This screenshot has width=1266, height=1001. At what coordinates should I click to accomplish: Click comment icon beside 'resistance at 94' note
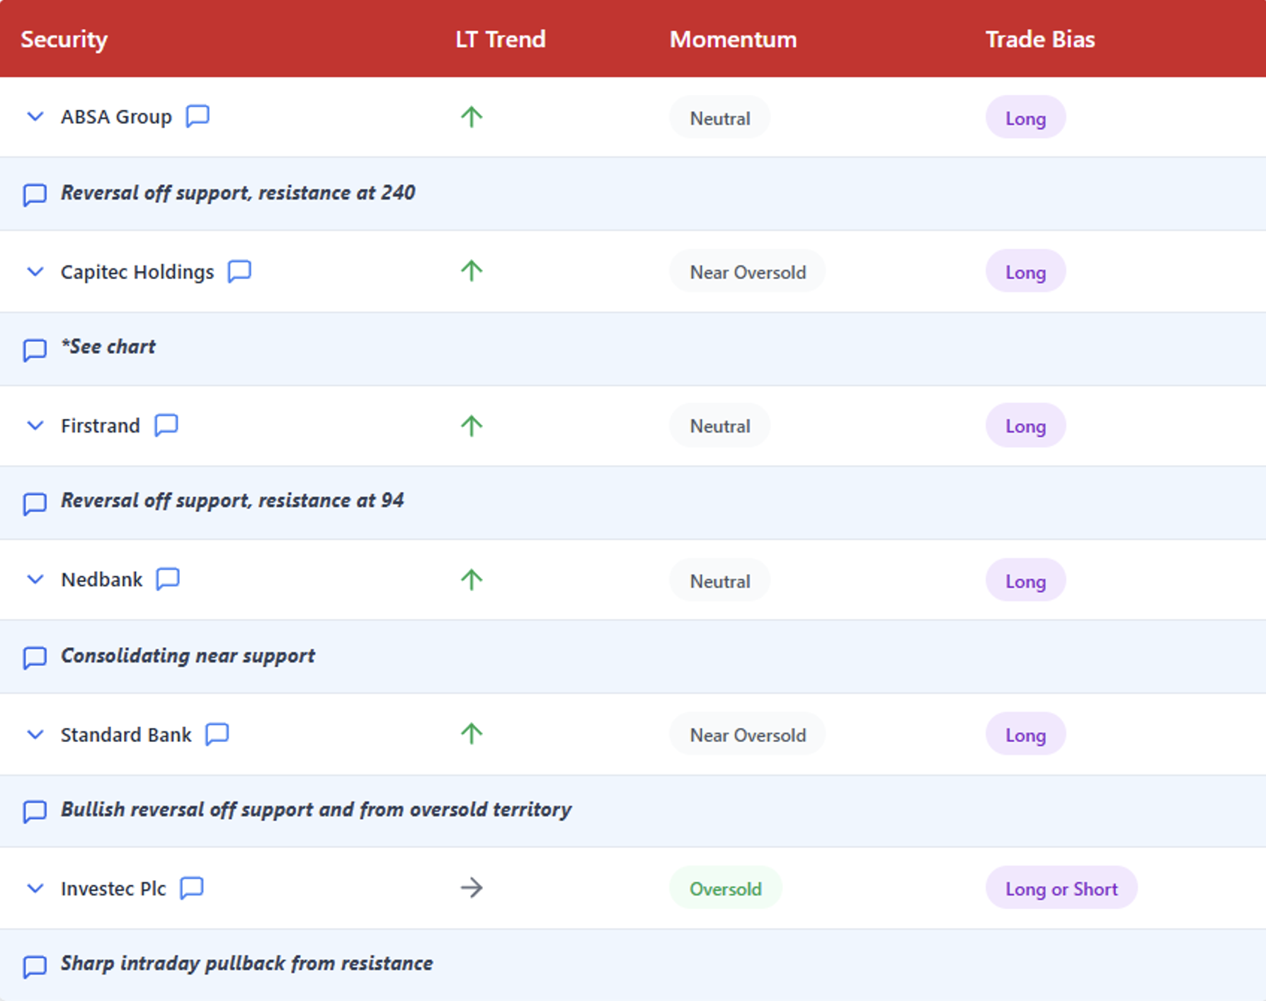click(35, 503)
